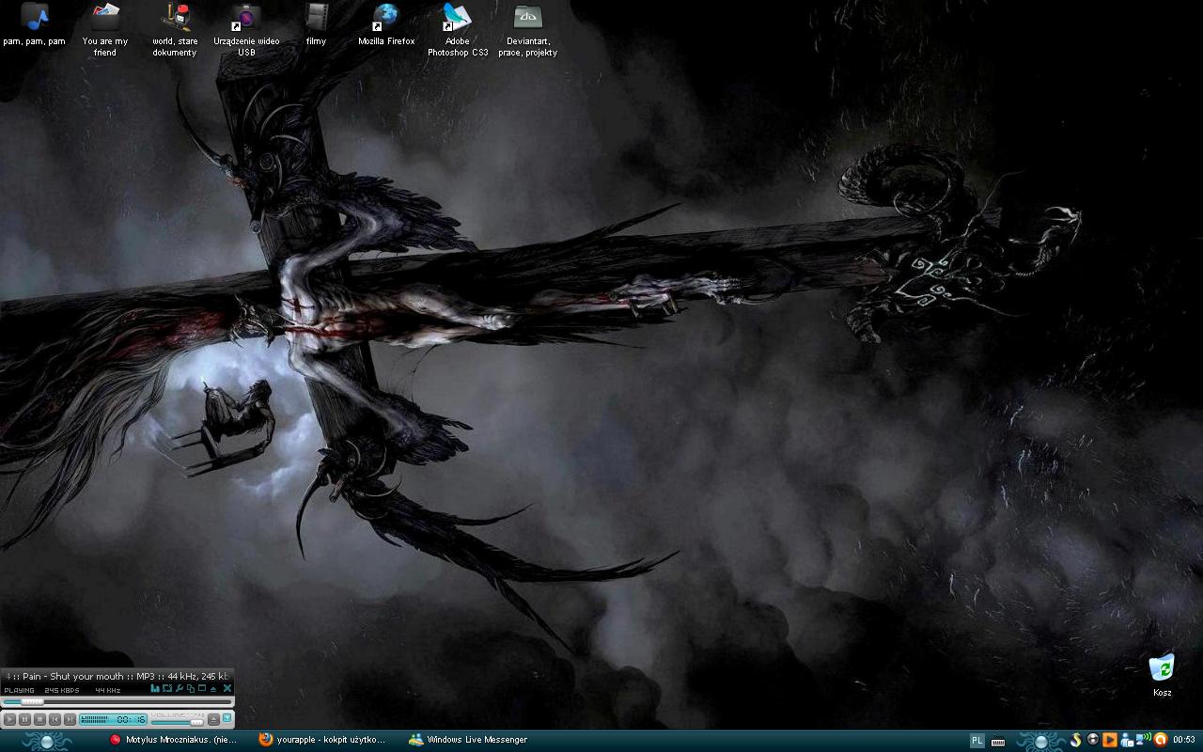
Task: Click the small eject icon in player title area
Action: tap(213, 689)
